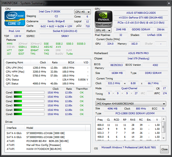Click the Intel X79 (Patsburg) chipset field

(x=138, y=59)
